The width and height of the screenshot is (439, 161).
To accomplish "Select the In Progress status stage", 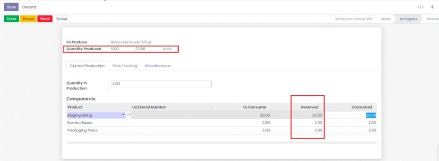I will pyautogui.click(x=409, y=19).
